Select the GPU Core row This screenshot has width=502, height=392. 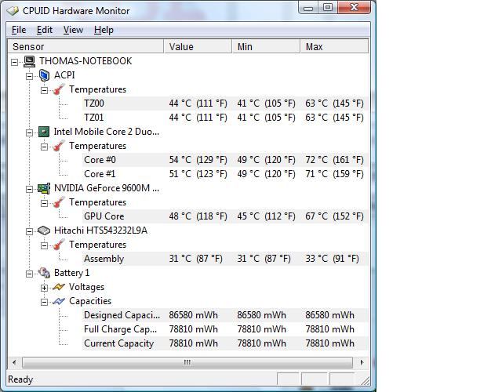click(225, 216)
